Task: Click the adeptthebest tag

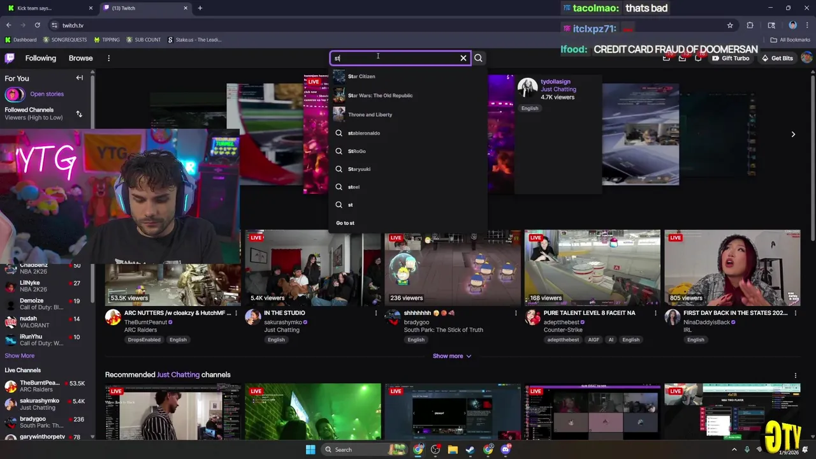Action: coord(563,340)
